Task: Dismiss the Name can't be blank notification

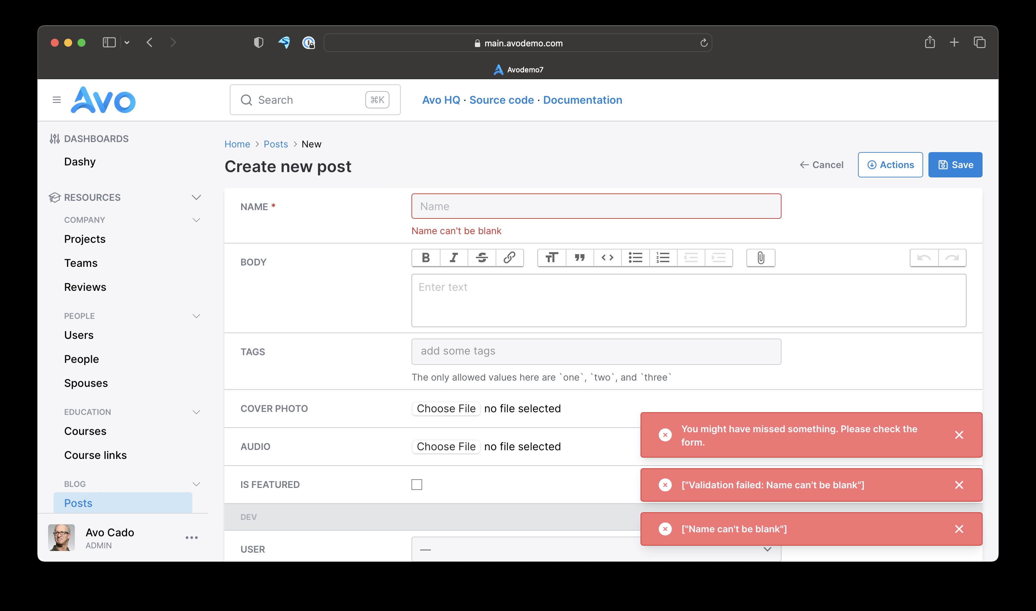Action: pyautogui.click(x=959, y=529)
